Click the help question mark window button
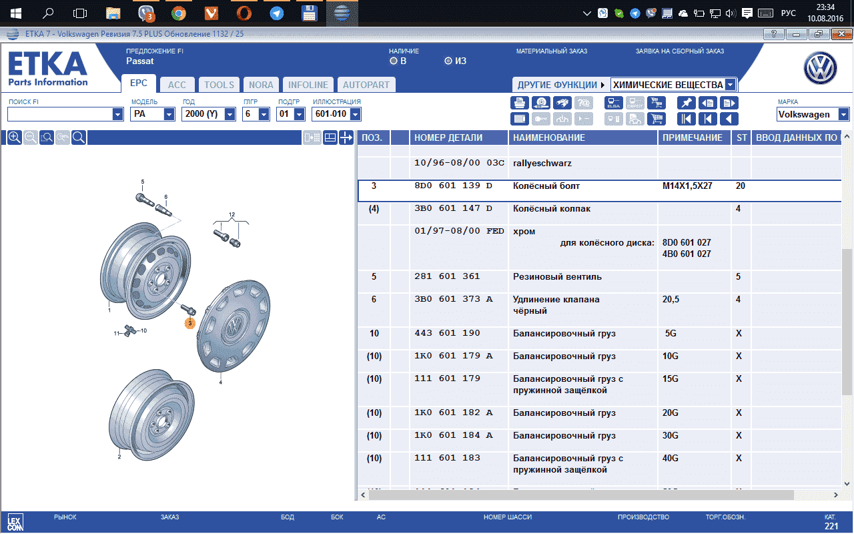854x534 pixels. pos(773,34)
